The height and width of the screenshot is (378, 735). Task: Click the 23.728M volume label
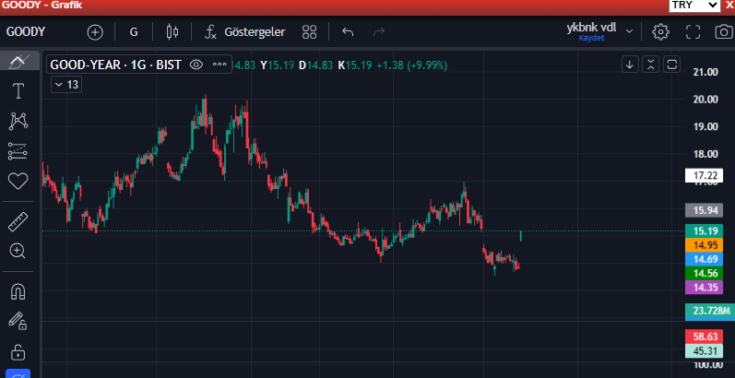[x=711, y=311]
